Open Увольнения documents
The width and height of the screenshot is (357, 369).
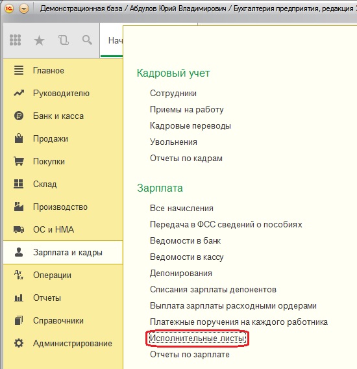(173, 142)
